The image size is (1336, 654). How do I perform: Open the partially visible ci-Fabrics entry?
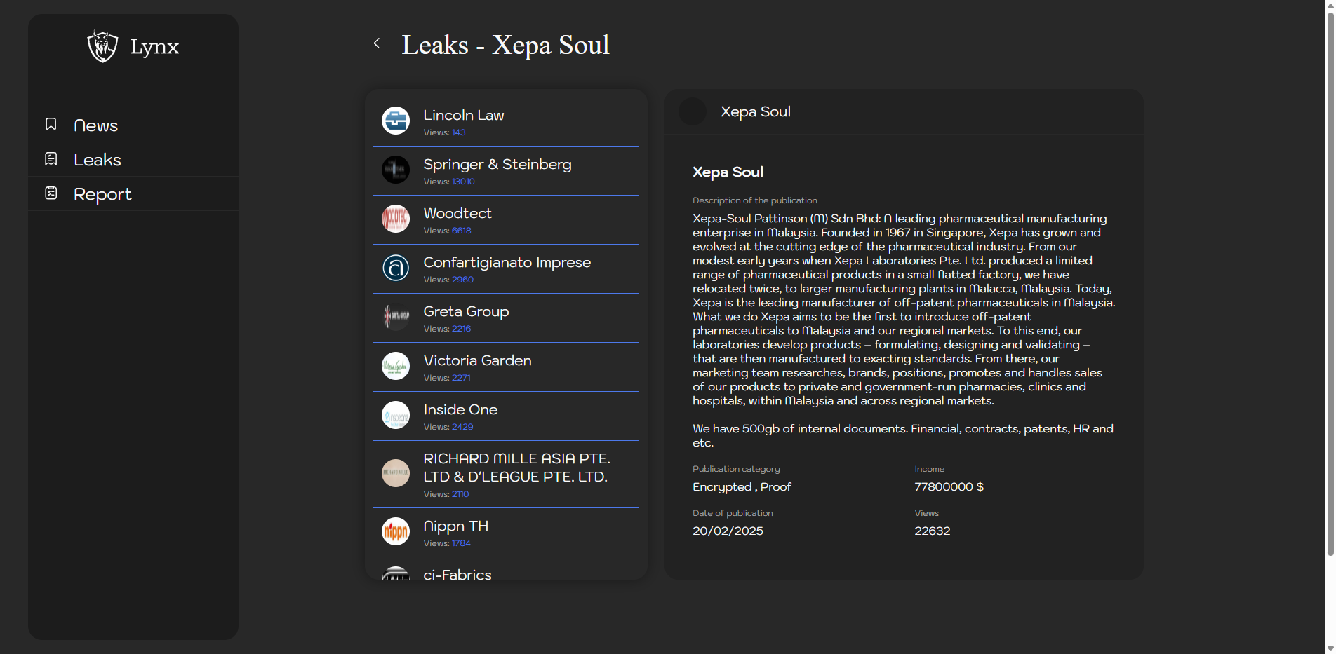click(457, 574)
